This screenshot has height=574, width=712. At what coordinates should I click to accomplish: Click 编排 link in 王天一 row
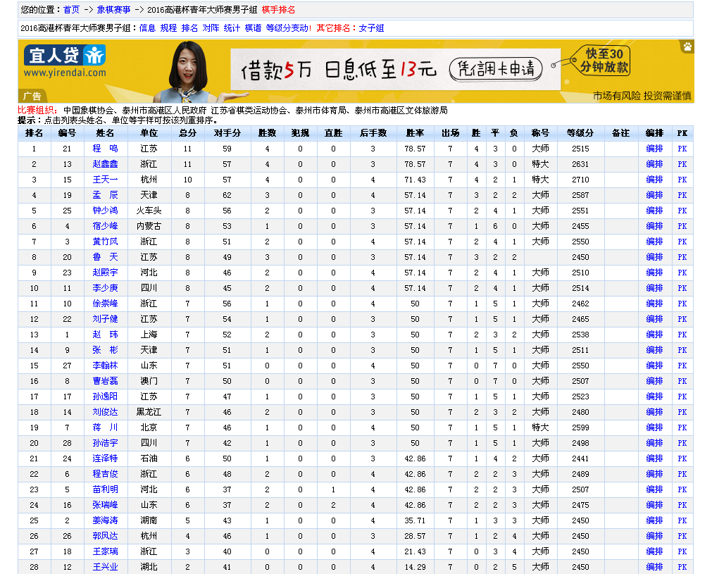[654, 180]
